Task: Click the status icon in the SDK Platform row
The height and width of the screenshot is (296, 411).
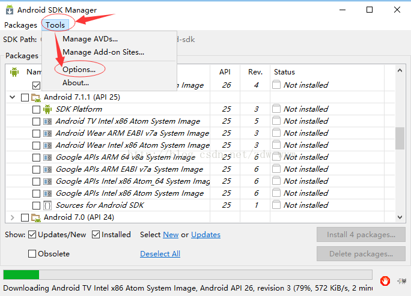Action: click(276, 109)
